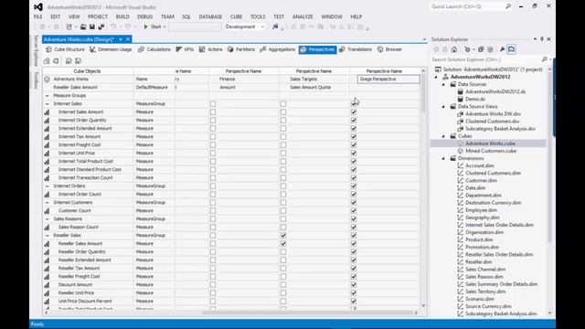Switch to the Calculations tab

tap(154, 49)
